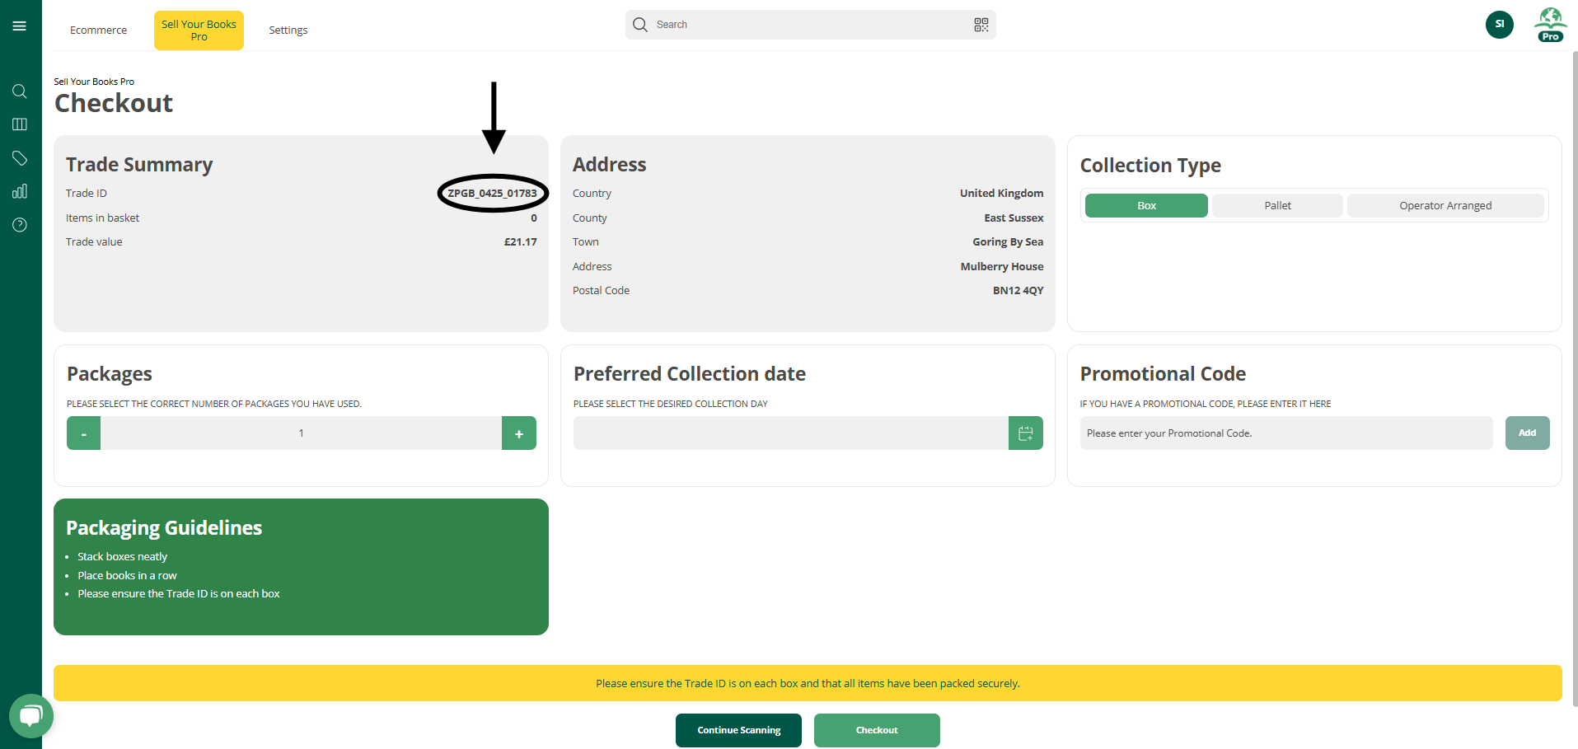
Task: Choose Operator Arranged collection type
Action: (1445, 206)
